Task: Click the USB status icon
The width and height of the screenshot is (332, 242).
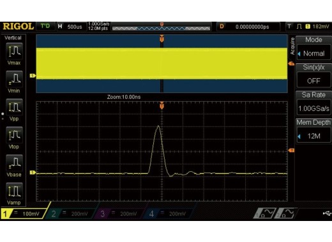Action: pos(327,213)
